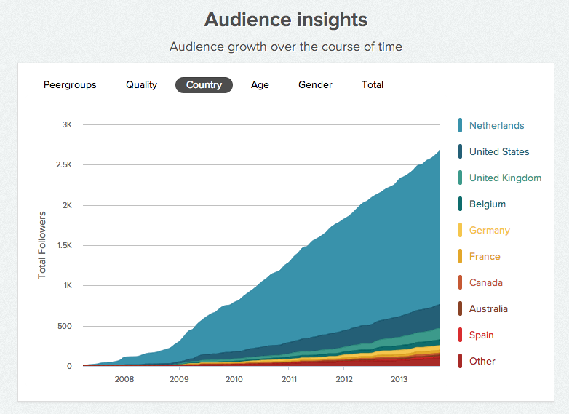Open the Gender tab
The image size is (569, 414).
315,85
